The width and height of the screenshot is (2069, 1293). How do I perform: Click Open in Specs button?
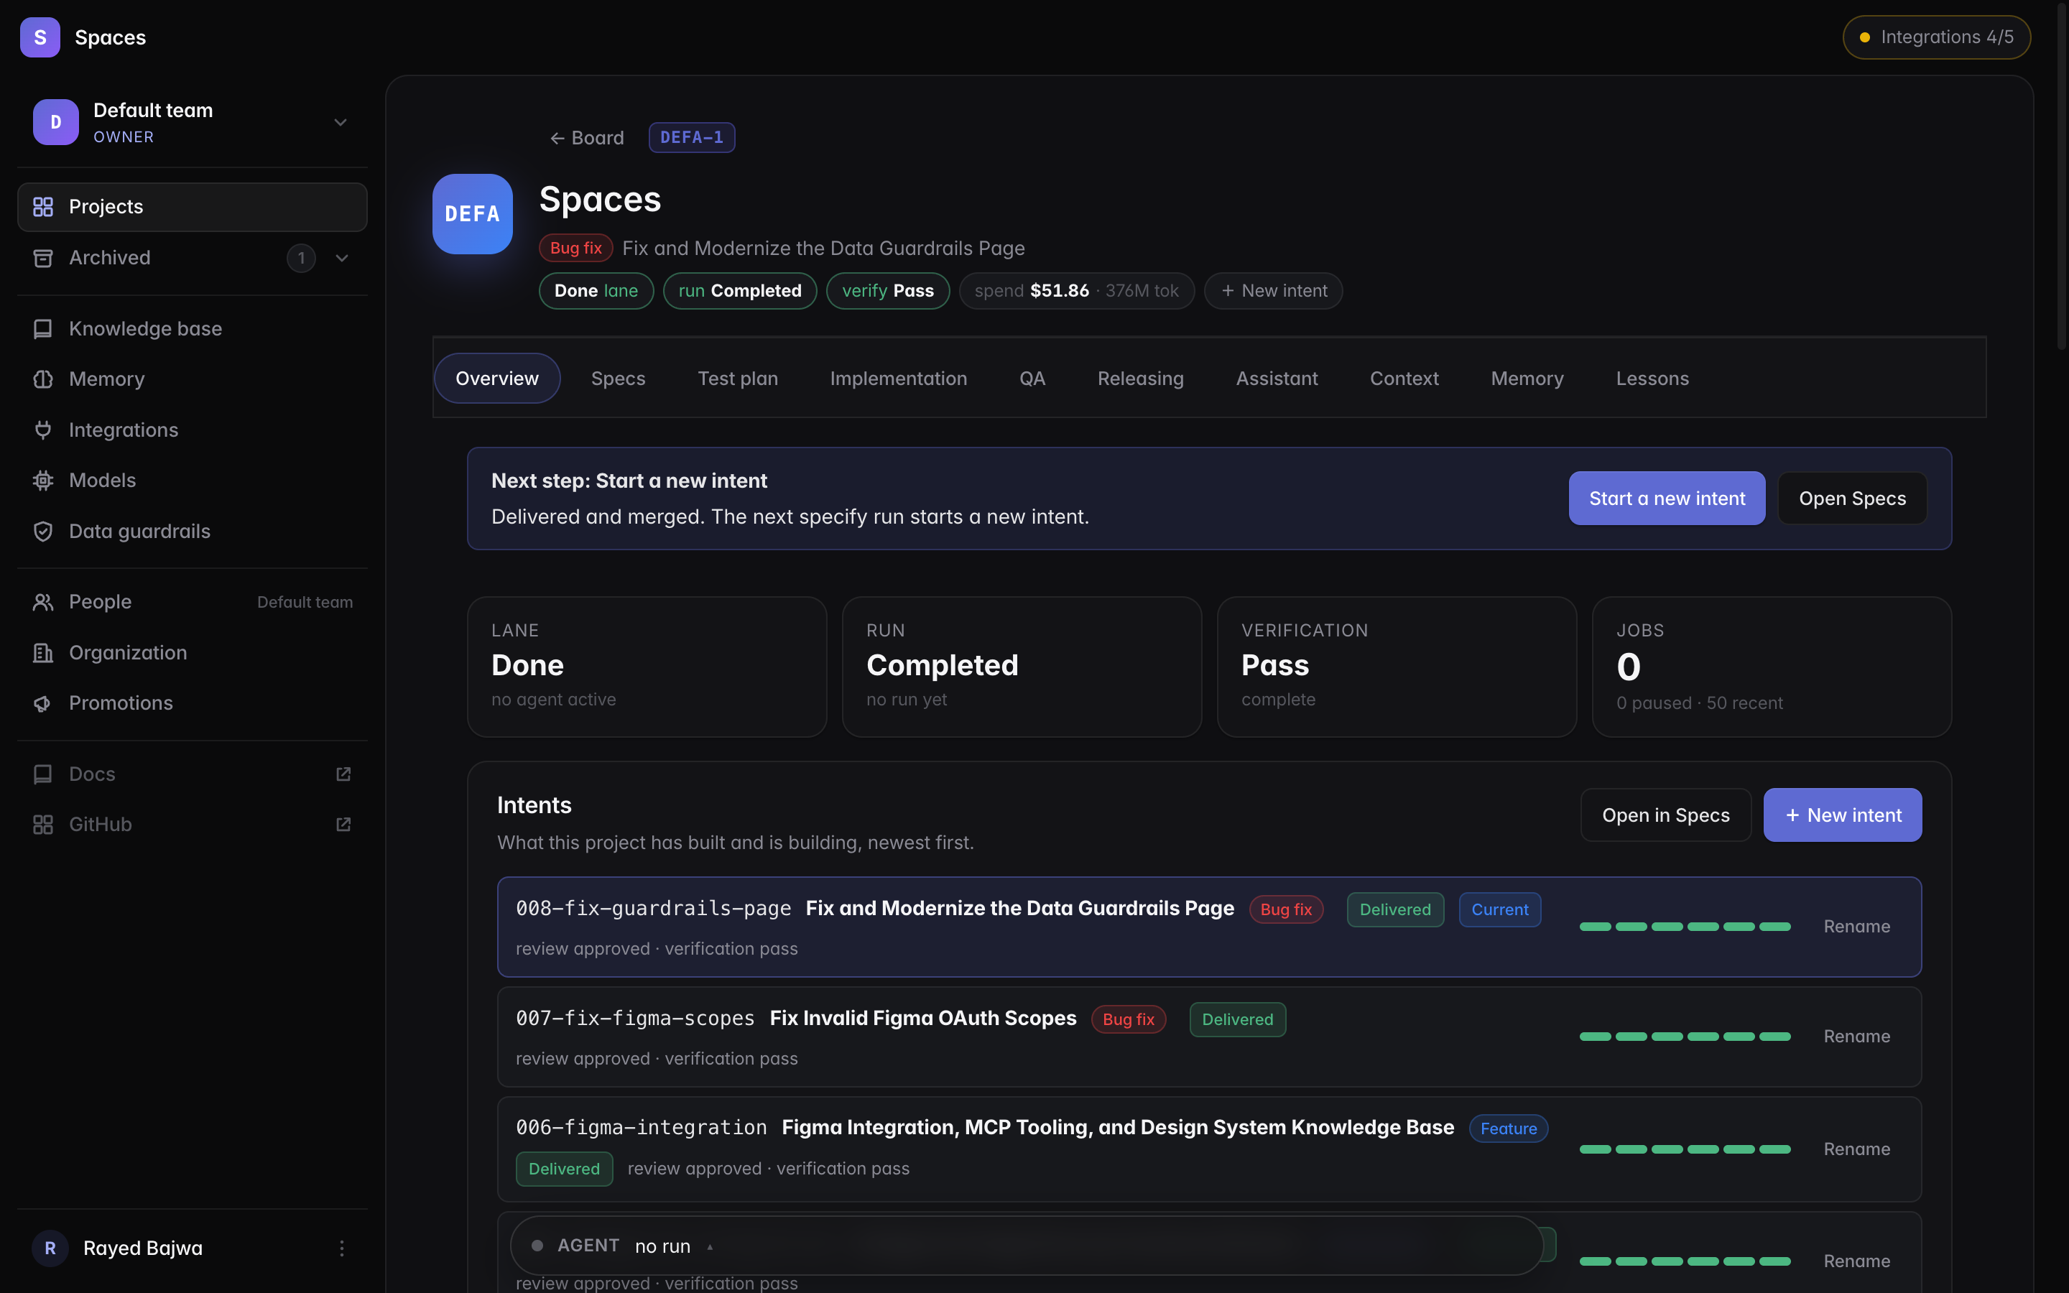click(x=1665, y=815)
